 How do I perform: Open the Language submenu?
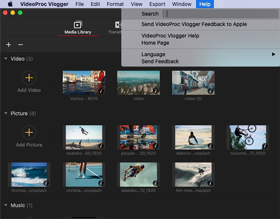(153, 54)
